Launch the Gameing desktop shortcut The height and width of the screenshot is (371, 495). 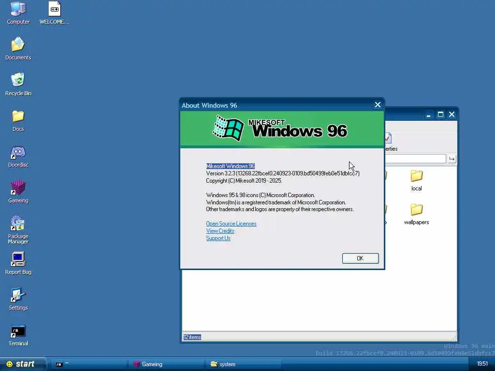point(18,191)
